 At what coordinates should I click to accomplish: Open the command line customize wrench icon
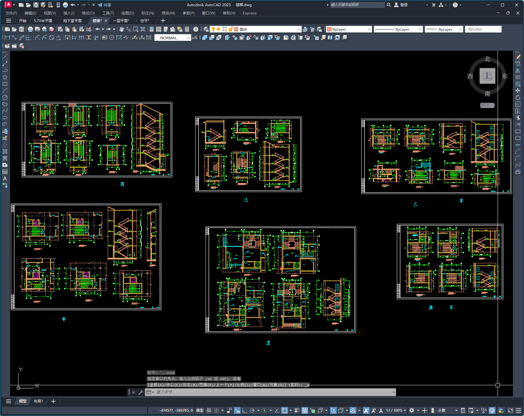141,392
